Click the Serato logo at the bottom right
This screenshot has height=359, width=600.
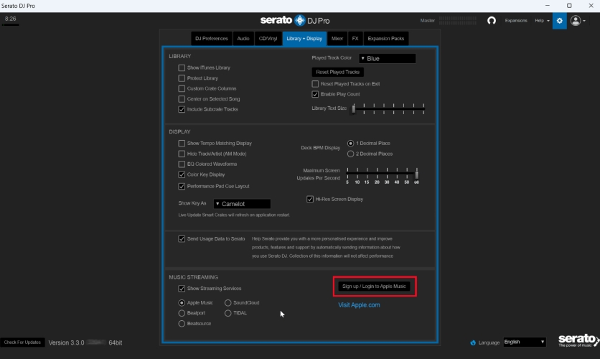point(578,340)
